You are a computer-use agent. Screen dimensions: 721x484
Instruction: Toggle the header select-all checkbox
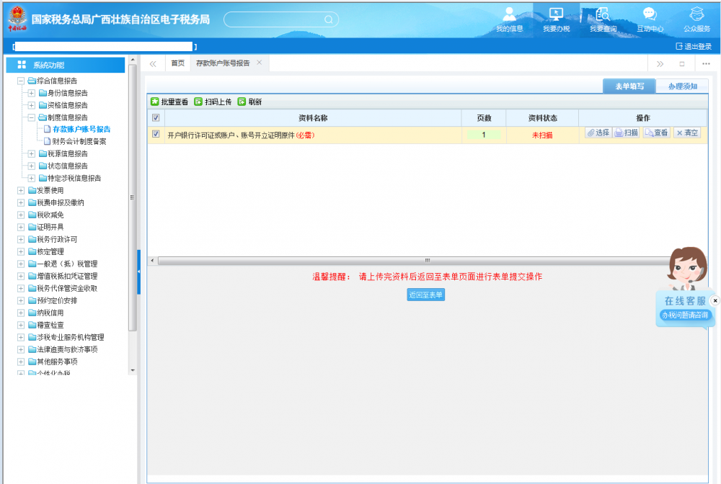[156, 118]
